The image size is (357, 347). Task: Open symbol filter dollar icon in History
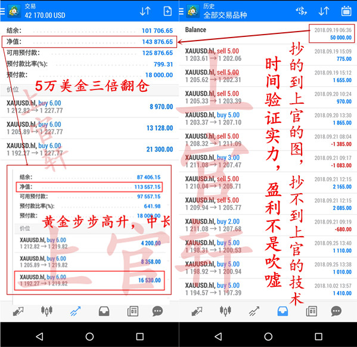point(301,11)
